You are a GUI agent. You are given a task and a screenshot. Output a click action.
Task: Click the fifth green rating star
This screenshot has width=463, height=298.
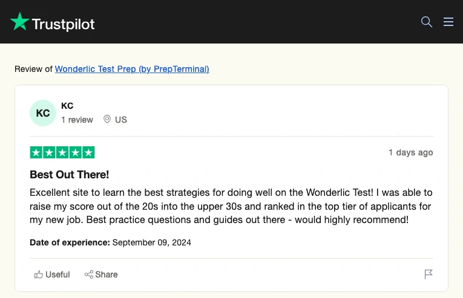pyautogui.click(x=88, y=152)
